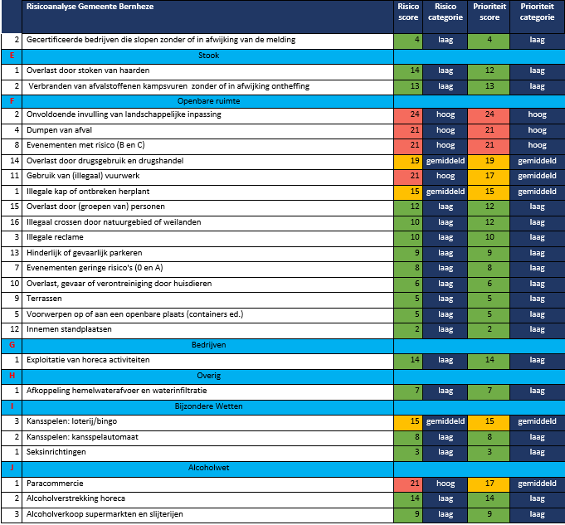Click risico categorie "gemiddeld" for Kansspelen: loterij/bingo
565x525 pixels.
[446, 421]
